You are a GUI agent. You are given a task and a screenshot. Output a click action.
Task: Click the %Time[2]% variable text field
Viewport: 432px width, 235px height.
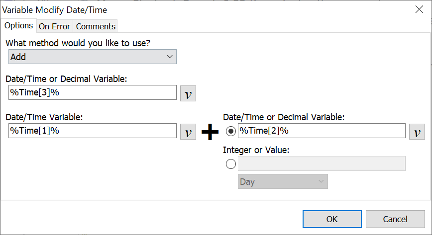[322, 131]
